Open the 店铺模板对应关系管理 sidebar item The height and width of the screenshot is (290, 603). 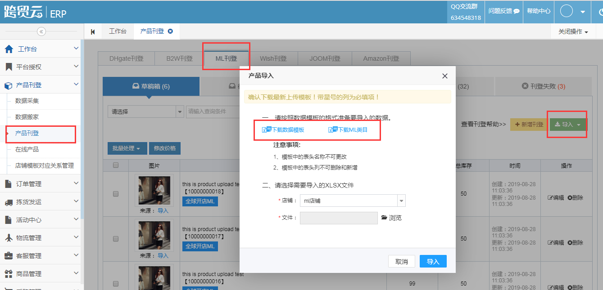[x=45, y=165]
